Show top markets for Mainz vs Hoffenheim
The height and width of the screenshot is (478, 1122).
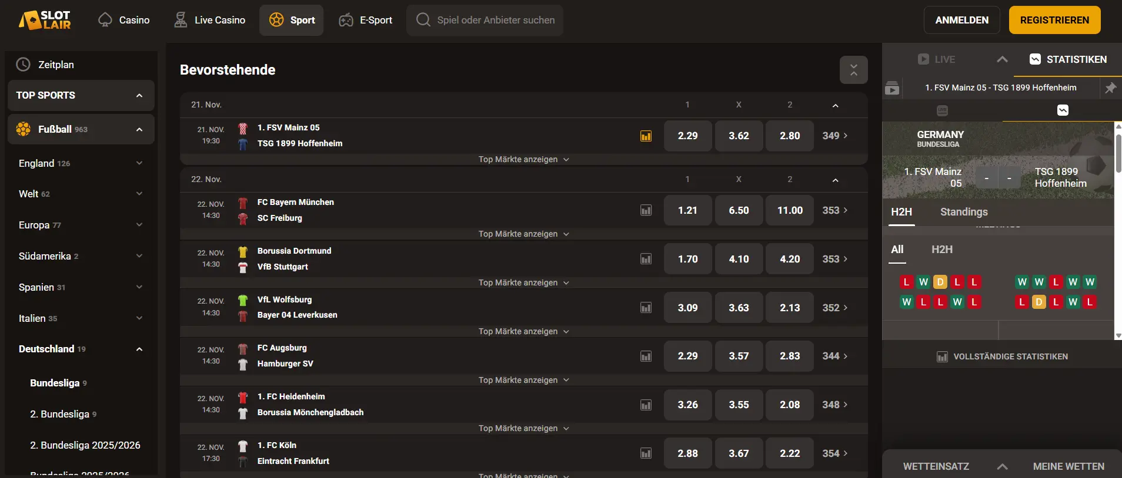[x=523, y=160]
